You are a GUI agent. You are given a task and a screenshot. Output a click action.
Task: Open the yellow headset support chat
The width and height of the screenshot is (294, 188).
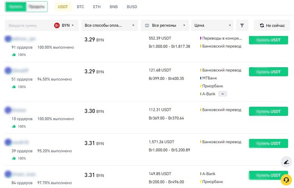(x=286, y=179)
